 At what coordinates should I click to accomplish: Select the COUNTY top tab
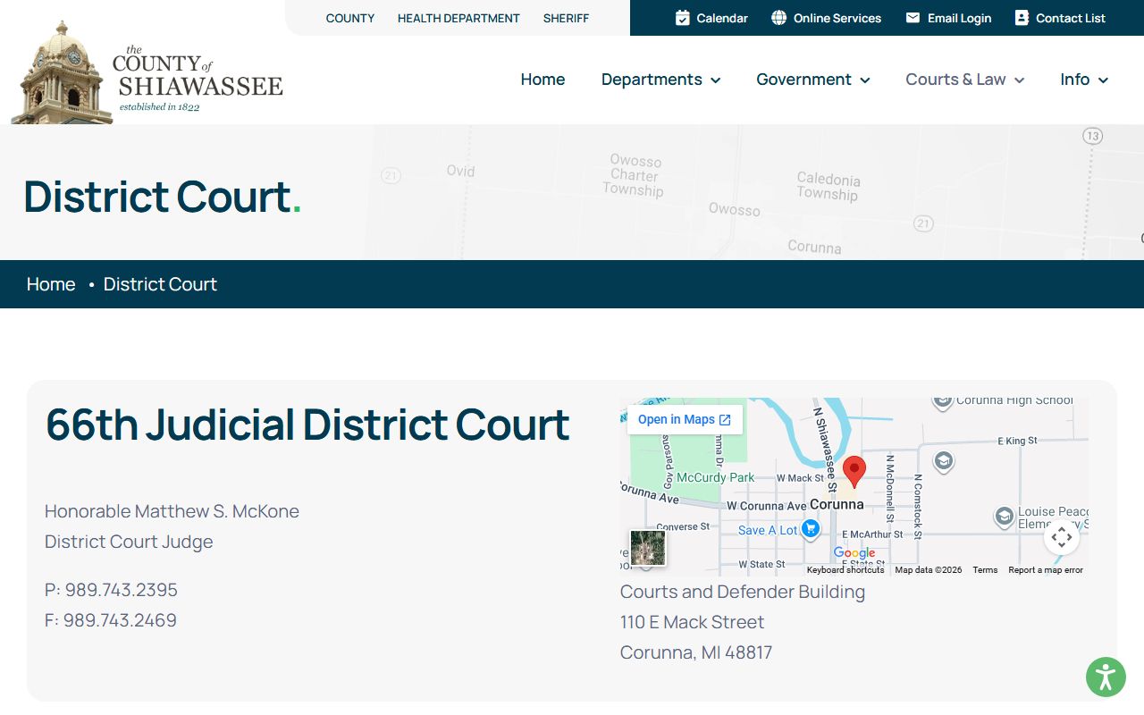[350, 18]
